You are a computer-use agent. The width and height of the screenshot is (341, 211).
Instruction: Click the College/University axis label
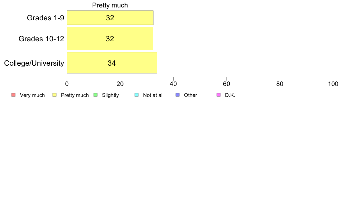34,63
